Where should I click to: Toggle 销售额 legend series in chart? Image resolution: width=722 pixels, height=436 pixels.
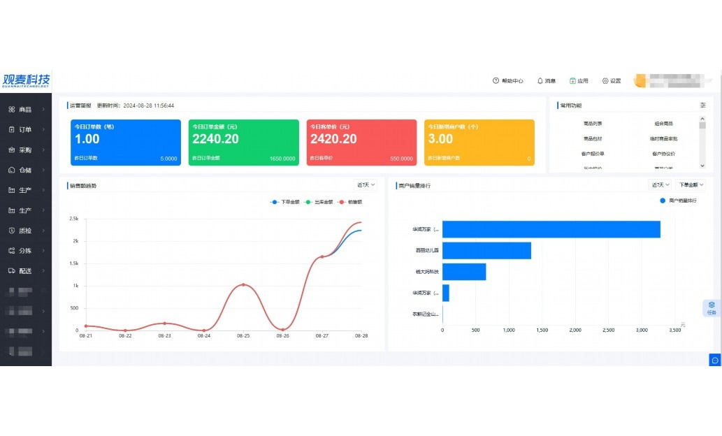pyautogui.click(x=351, y=202)
